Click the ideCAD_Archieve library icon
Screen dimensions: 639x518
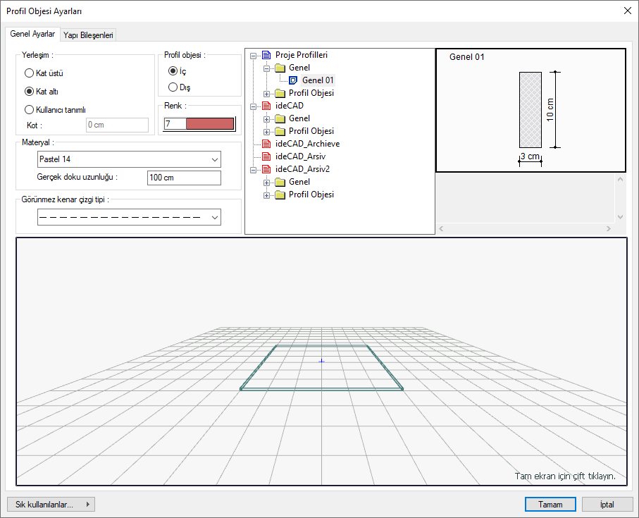pyautogui.click(x=266, y=144)
